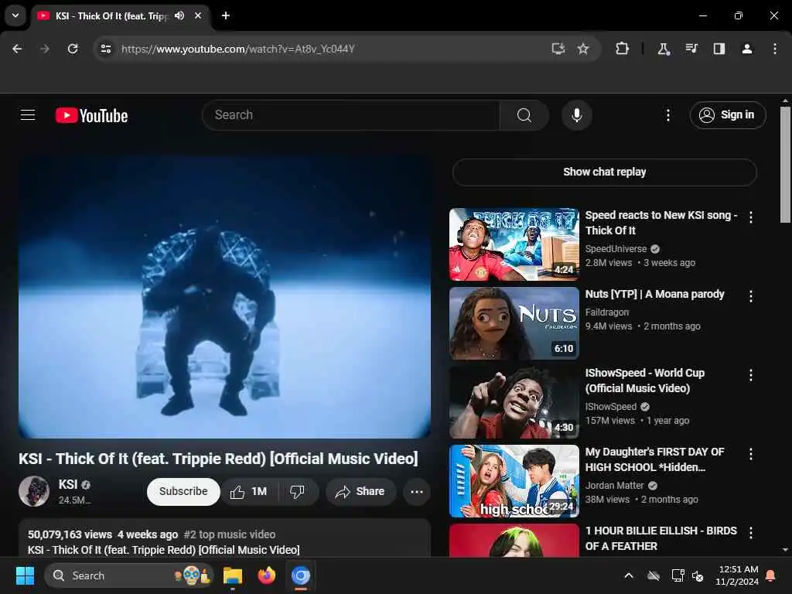
Task: Visit the Faildragon channel link
Action: coord(606,312)
